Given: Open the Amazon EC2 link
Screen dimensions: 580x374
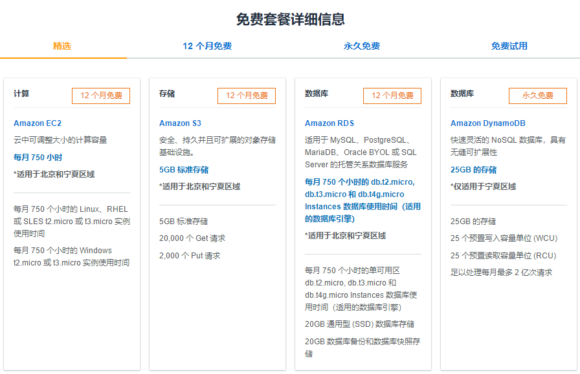Looking at the screenshot, I should tap(38, 123).
